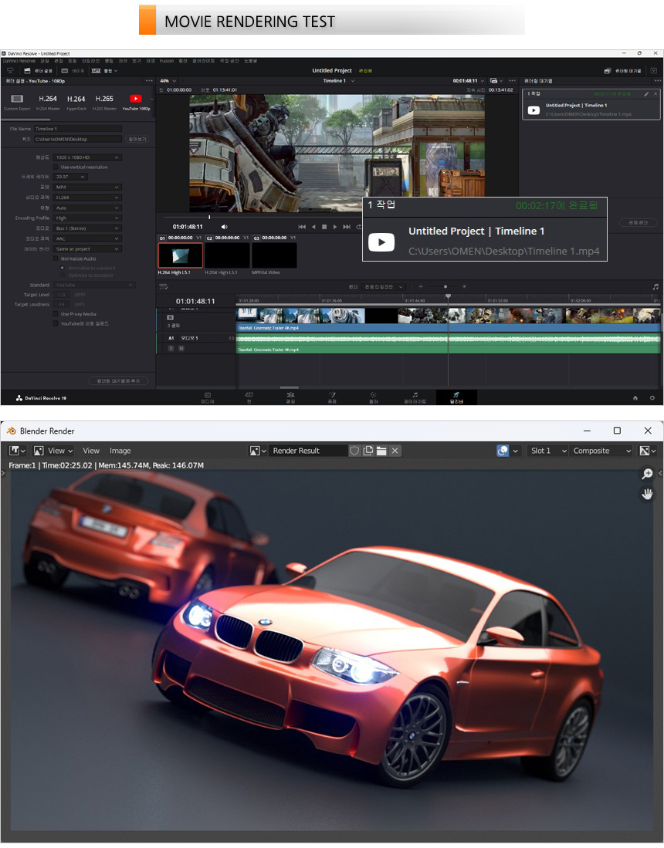Open image folder icon in Blender header
The width and height of the screenshot is (664, 848).
click(x=381, y=451)
